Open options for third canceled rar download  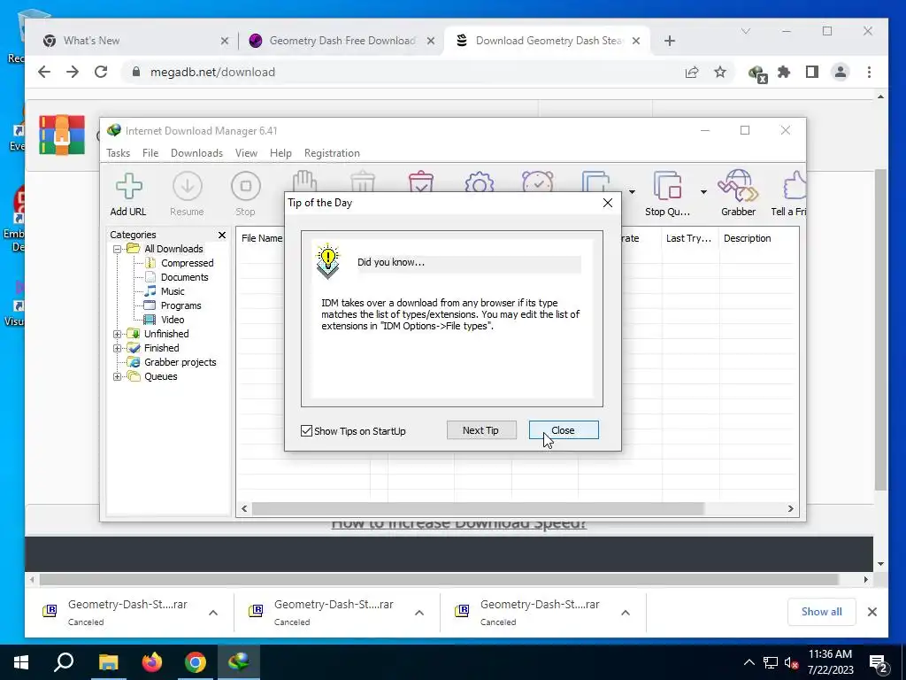pyautogui.click(x=626, y=613)
